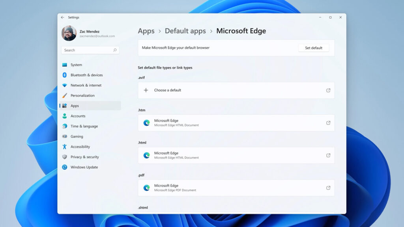Click the Gaming controller icon

pyautogui.click(x=64, y=136)
